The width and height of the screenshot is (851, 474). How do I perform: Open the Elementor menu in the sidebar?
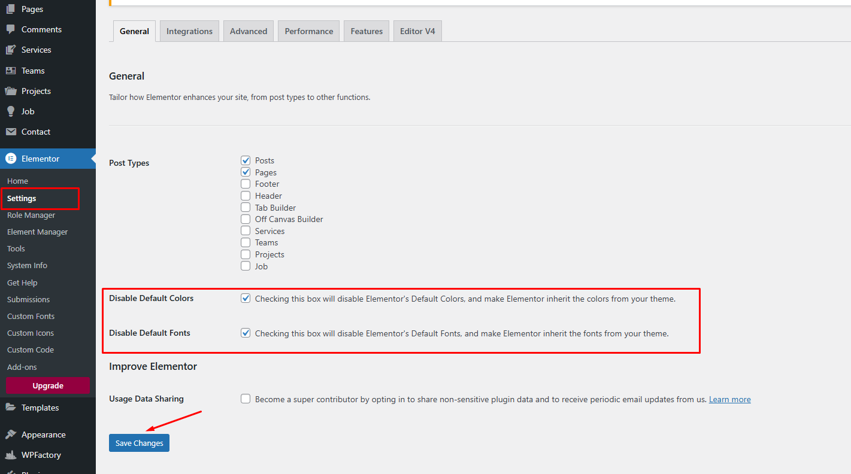click(48, 159)
